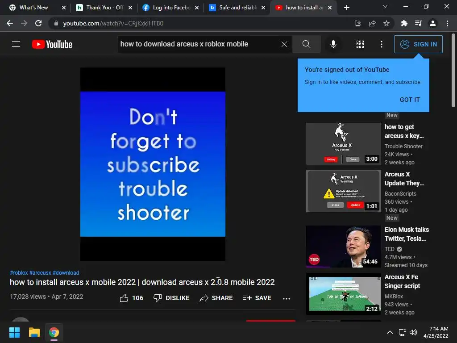Viewport: 457px width, 343px height.
Task: Click the #arceusx hashtag link
Action: (x=40, y=273)
